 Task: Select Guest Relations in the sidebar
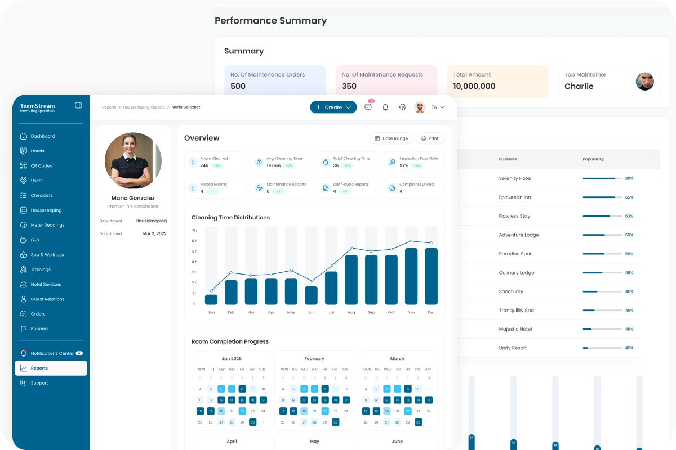click(47, 299)
